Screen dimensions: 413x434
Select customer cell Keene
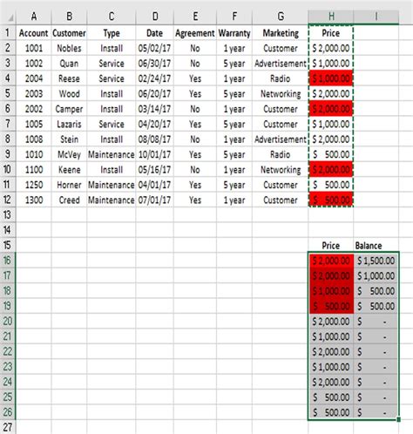point(69,170)
